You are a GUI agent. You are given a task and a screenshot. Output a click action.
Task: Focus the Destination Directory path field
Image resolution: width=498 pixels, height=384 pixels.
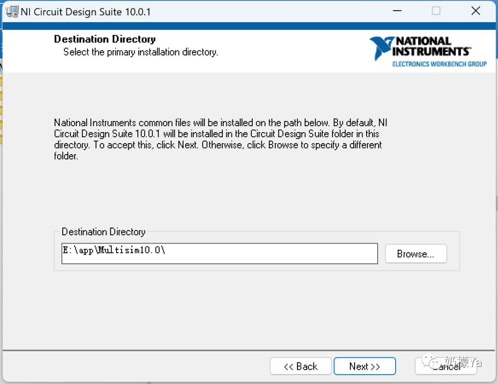tap(219, 253)
